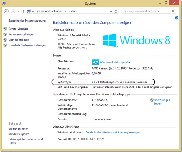Screen dimensions: 182x152
Task: Click the computer icon in the address bar
Action: (29, 11)
